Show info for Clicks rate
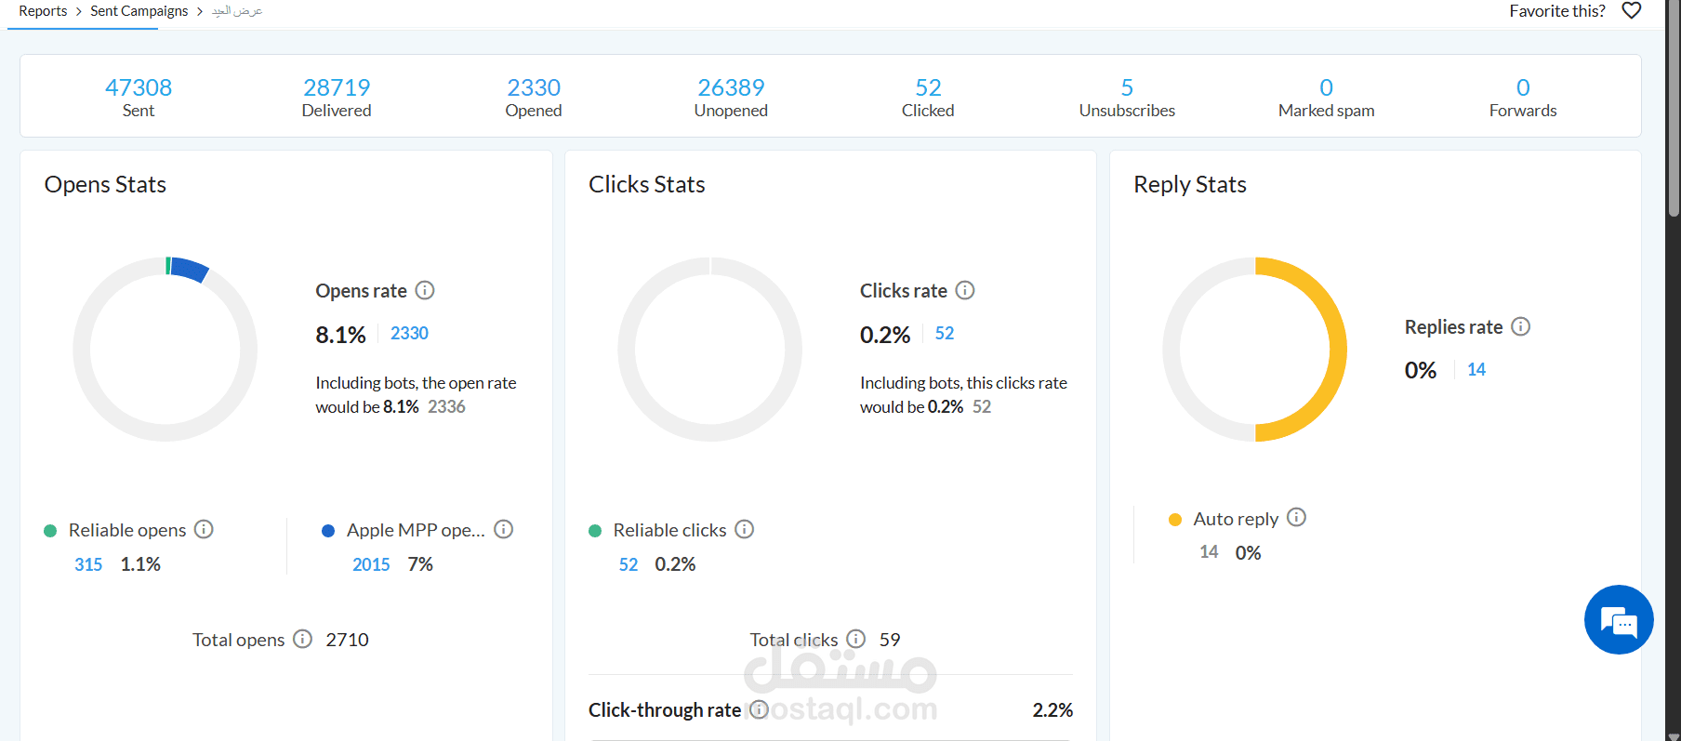The image size is (1681, 741). pos(965,290)
